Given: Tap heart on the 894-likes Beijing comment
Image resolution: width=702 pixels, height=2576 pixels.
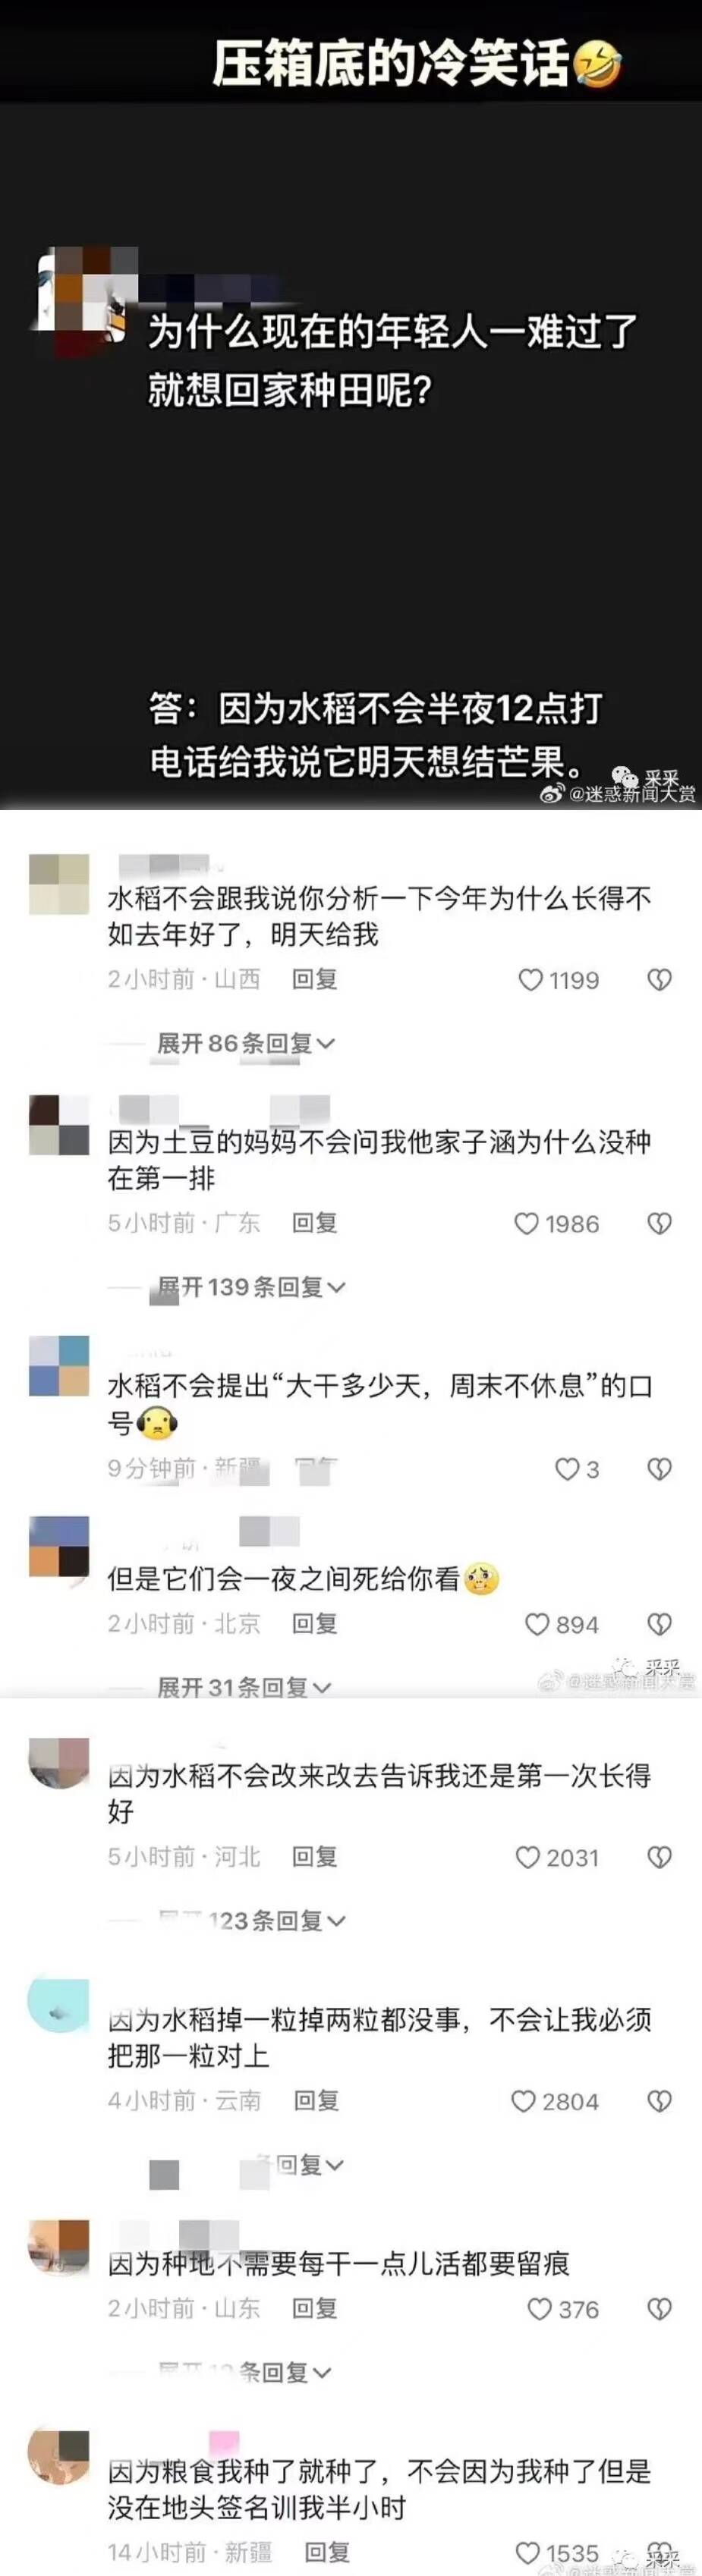Looking at the screenshot, I should [x=538, y=1624].
